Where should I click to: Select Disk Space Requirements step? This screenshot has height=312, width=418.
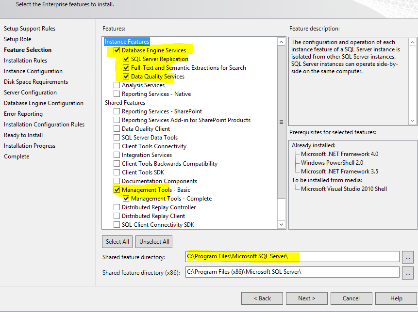coord(36,82)
